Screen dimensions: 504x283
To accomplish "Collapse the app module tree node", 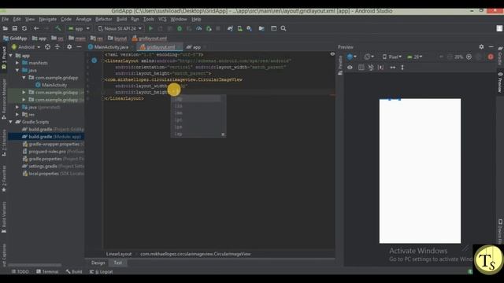I will [10, 56].
